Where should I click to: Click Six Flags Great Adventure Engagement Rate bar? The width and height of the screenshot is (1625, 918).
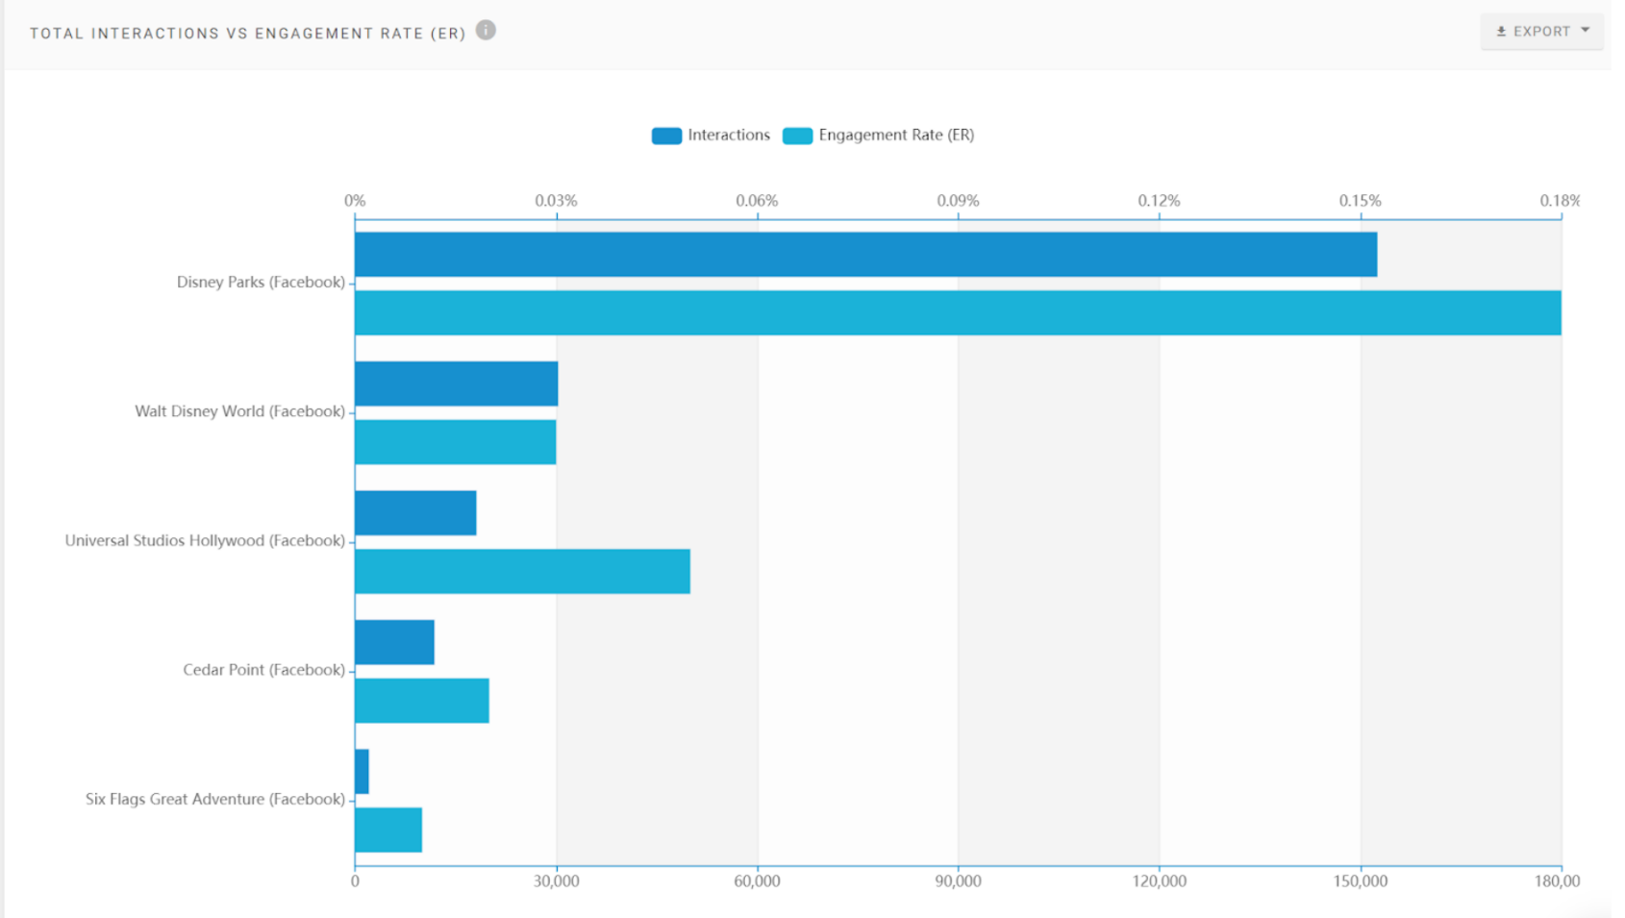(388, 830)
